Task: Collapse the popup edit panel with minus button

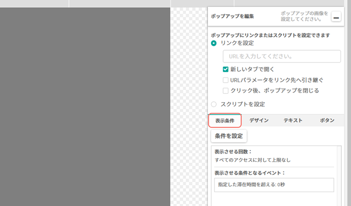Action: coord(336,17)
